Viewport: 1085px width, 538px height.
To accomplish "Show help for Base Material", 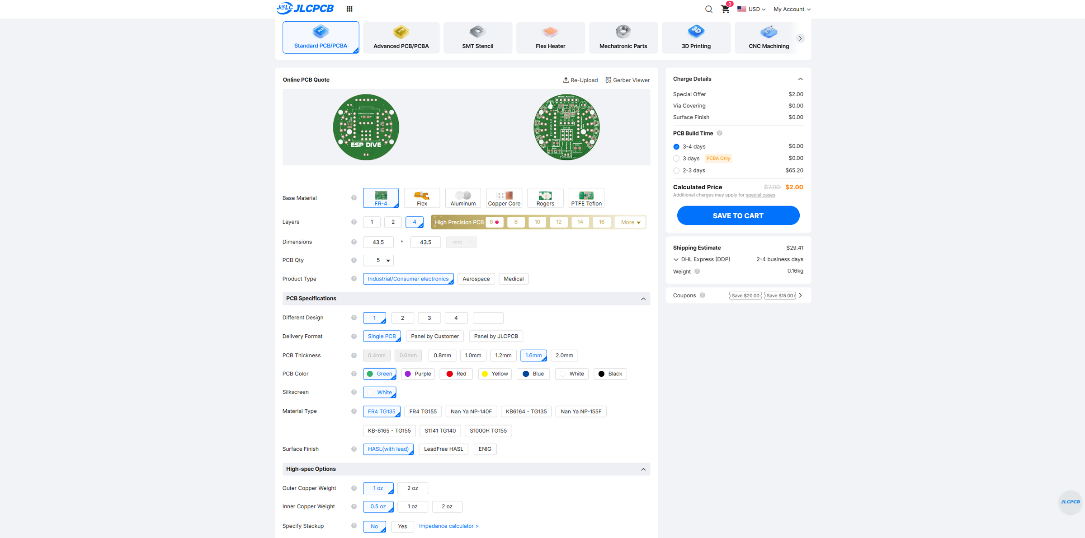I will point(354,198).
